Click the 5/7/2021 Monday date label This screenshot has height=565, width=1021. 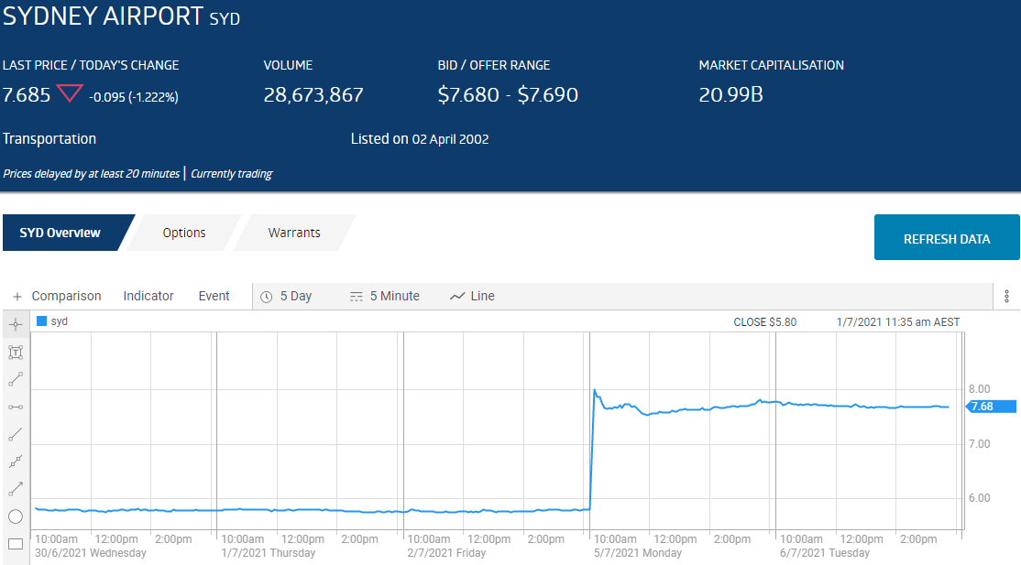(638, 552)
